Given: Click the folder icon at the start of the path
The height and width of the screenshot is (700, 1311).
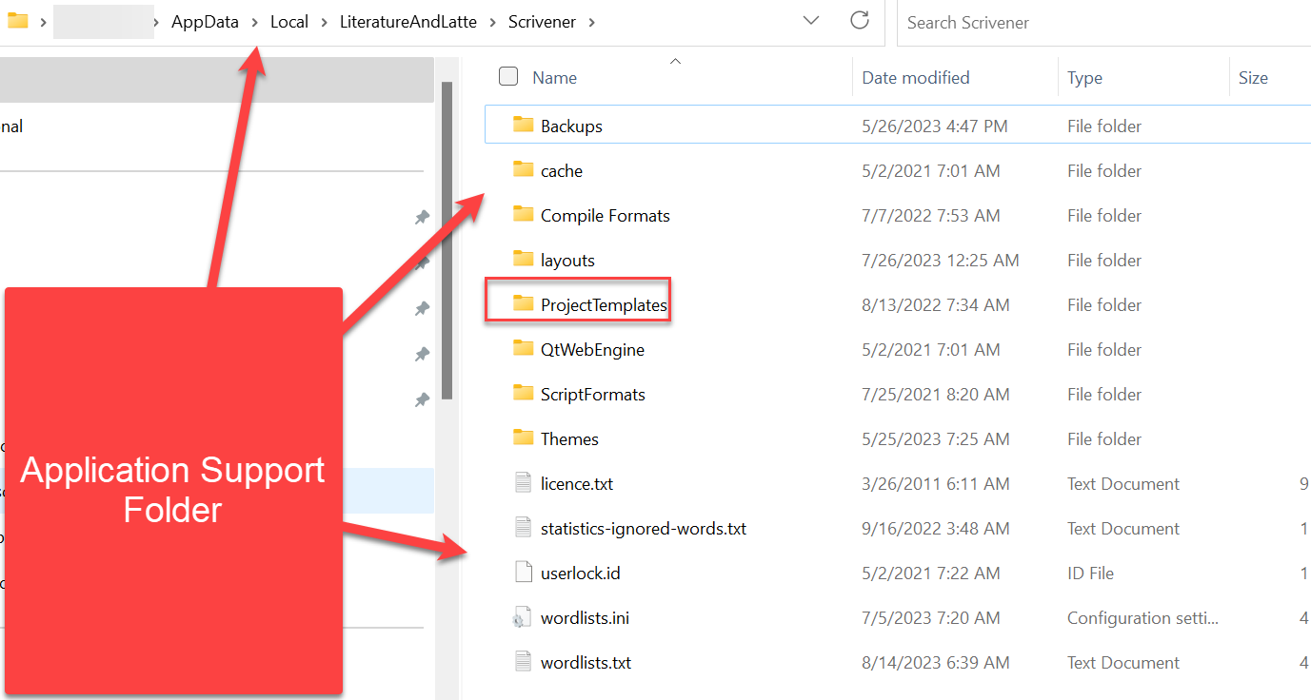Looking at the screenshot, I should pyautogui.click(x=17, y=21).
